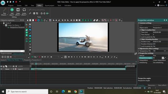Open the Projects menu tab

[11, 5]
